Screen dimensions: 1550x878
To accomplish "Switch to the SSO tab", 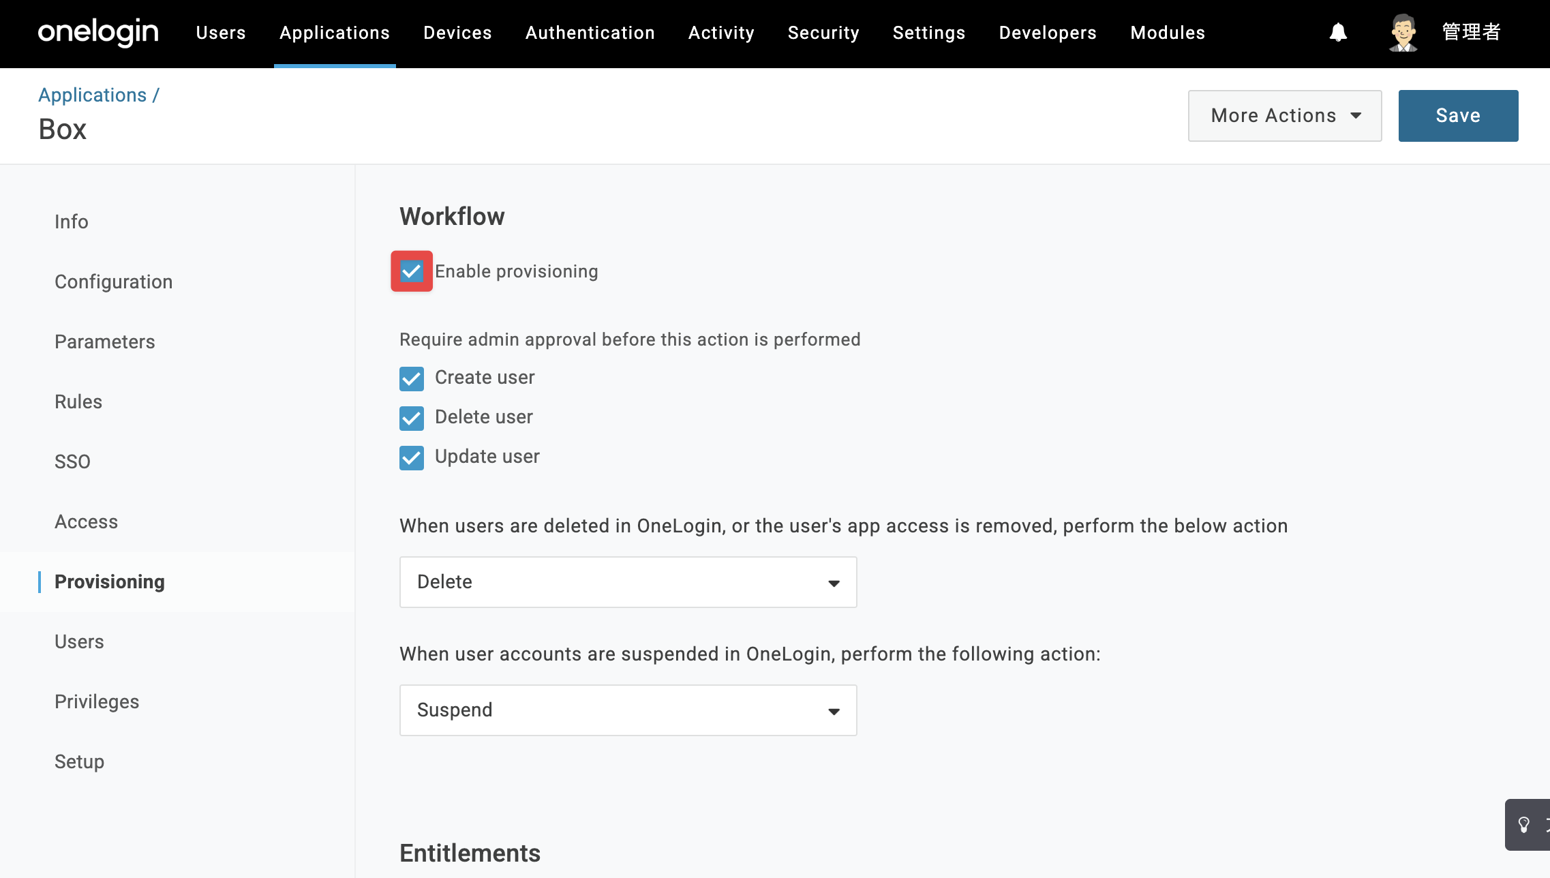I will click(72, 461).
